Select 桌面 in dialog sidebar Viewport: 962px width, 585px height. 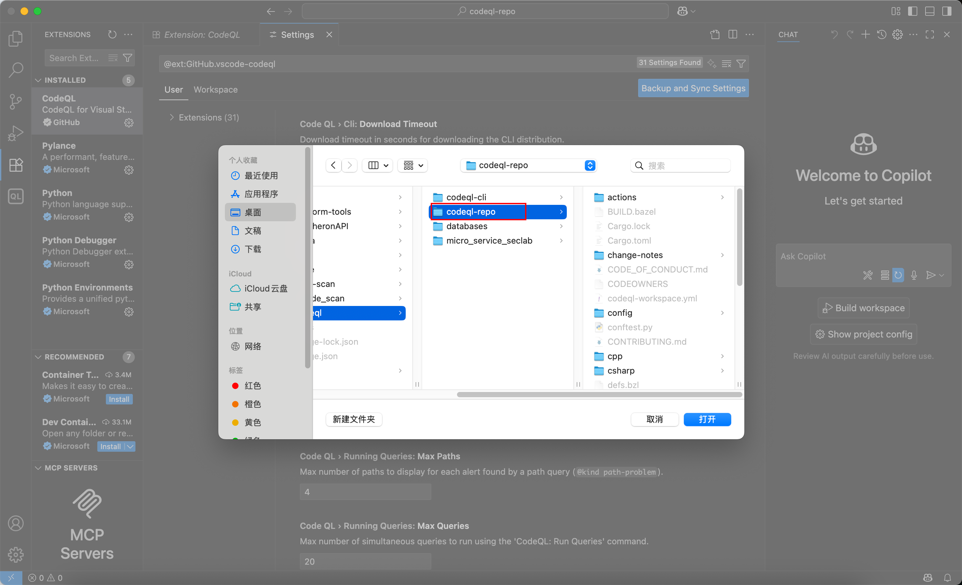coord(260,212)
